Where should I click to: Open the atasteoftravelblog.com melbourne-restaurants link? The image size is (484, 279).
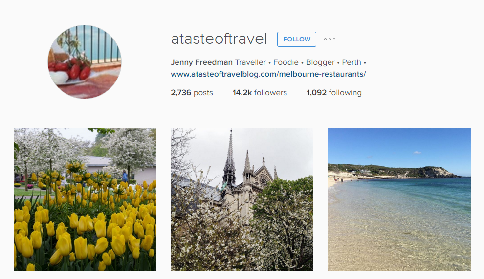tap(268, 74)
